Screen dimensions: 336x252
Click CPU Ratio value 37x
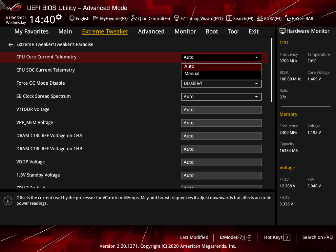coord(283,97)
